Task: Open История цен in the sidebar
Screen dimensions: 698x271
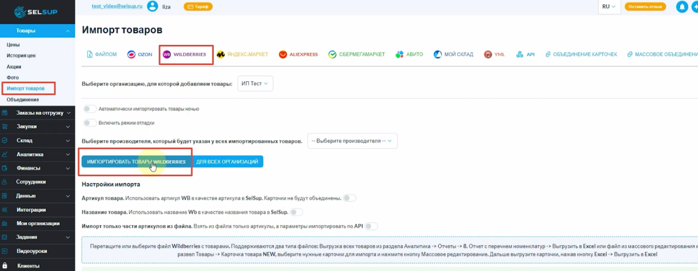Action: tap(21, 56)
